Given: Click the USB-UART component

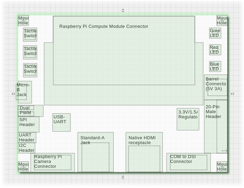Looking at the screenshot, I should (x=61, y=123).
